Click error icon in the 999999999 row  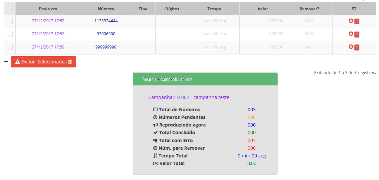click(x=351, y=47)
